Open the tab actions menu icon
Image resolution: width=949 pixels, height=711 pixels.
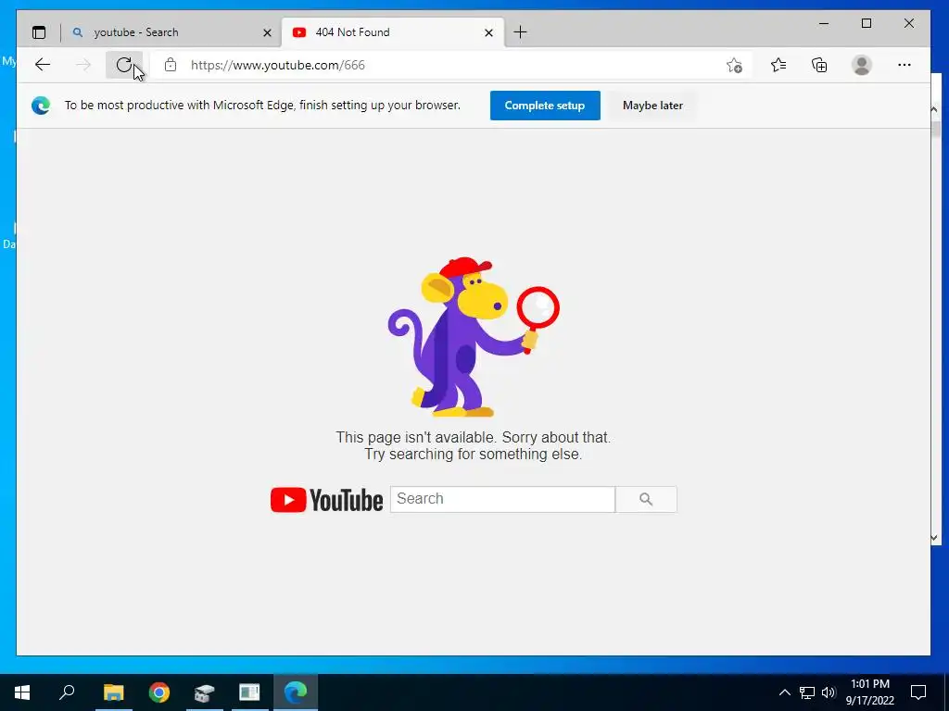(39, 32)
